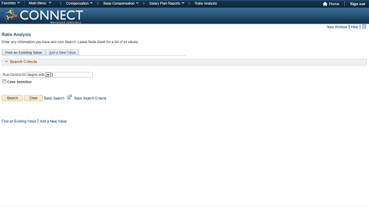Click the Sign out link

[x=357, y=4]
